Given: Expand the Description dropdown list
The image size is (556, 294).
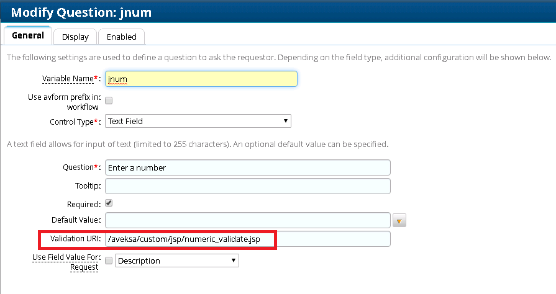Looking at the screenshot, I should [176, 261].
